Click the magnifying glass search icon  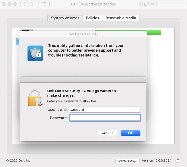(144, 4)
